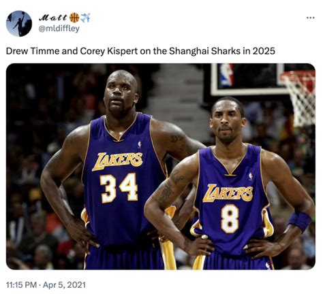Open the three-dot more options menu
This screenshot has width=323, height=298.
pyautogui.click(x=310, y=18)
